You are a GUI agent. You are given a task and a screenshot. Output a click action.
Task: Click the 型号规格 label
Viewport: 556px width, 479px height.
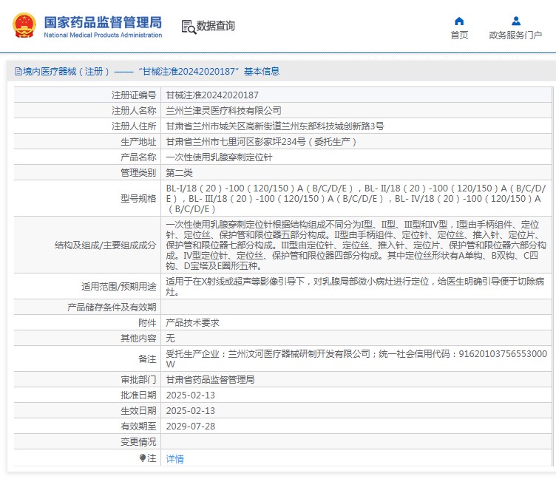click(138, 199)
